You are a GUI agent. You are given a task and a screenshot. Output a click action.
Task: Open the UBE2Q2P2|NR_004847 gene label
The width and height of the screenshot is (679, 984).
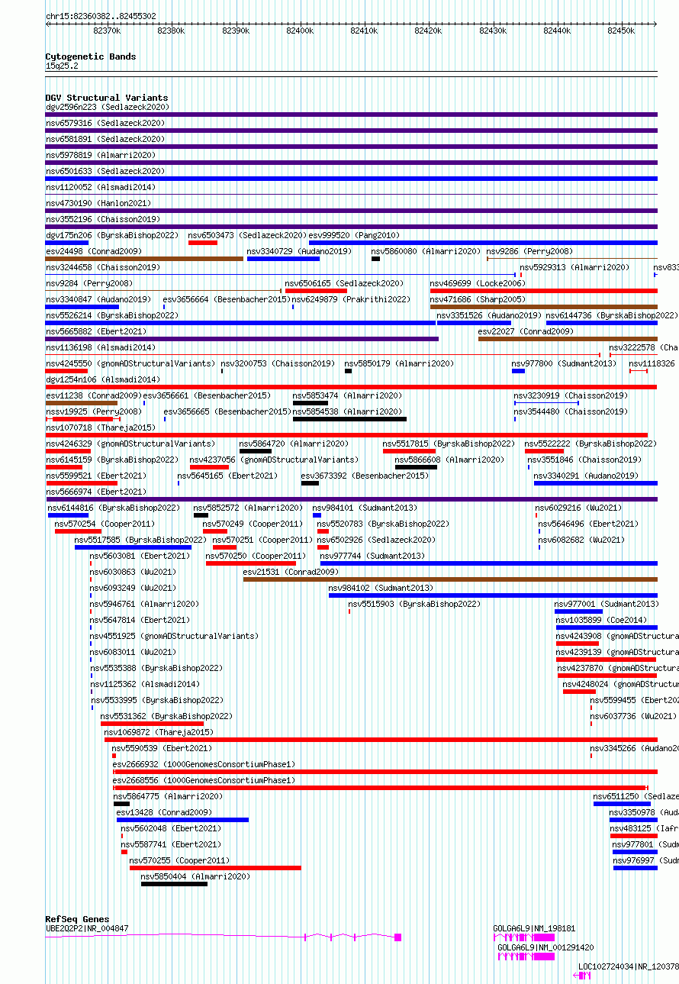coord(87,928)
